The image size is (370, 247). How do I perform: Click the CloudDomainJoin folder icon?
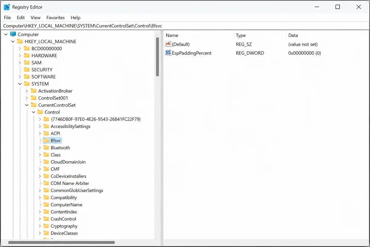coord(46,162)
